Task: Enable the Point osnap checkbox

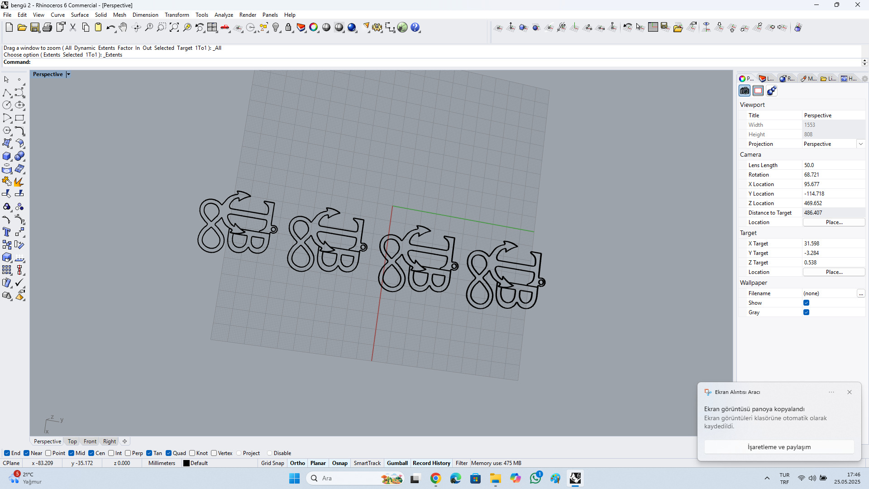Action: point(48,453)
